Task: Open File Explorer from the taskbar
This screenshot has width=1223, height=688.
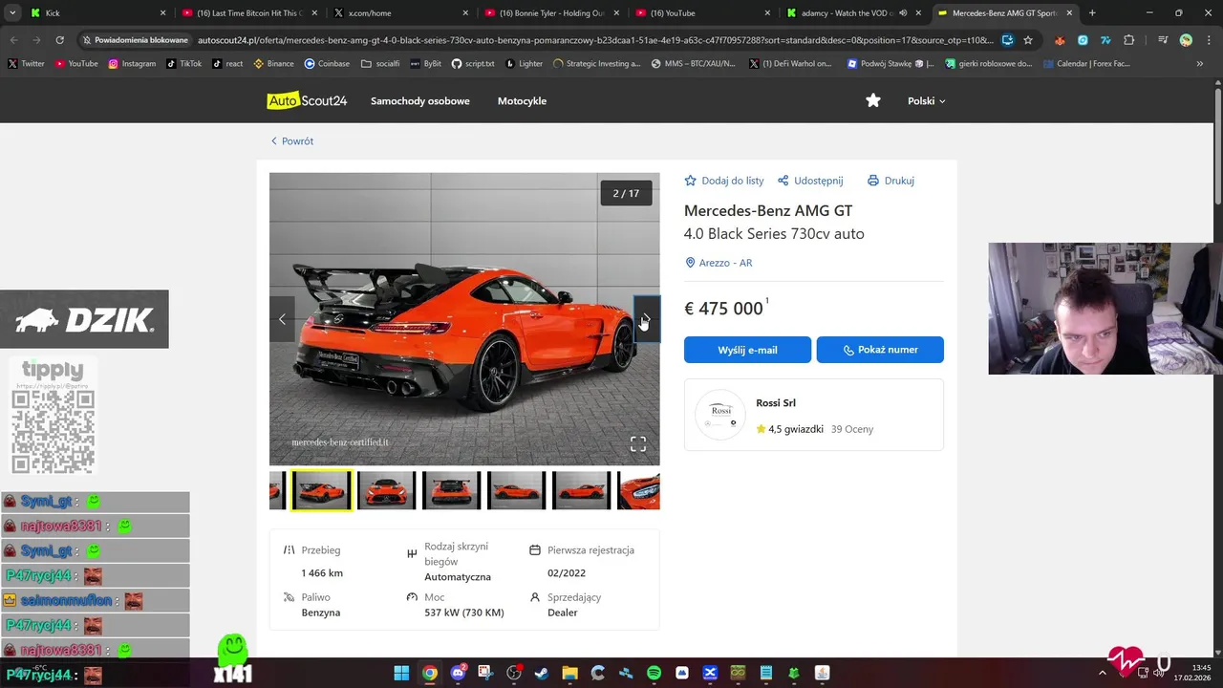Action: tap(569, 673)
